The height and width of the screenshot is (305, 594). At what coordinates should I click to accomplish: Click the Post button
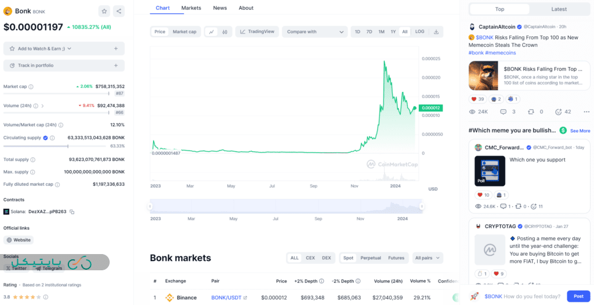(x=578, y=296)
